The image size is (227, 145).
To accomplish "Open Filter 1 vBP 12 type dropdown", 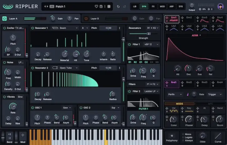I will pos(151,44).
